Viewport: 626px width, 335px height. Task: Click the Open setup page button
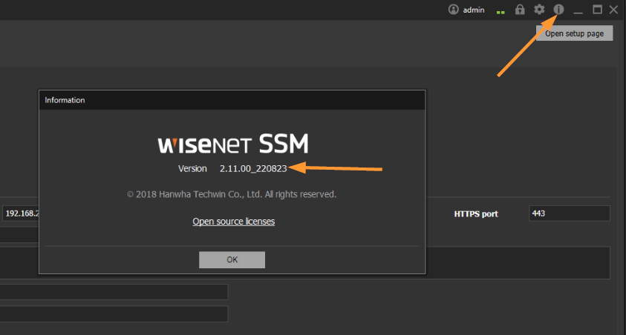point(575,33)
